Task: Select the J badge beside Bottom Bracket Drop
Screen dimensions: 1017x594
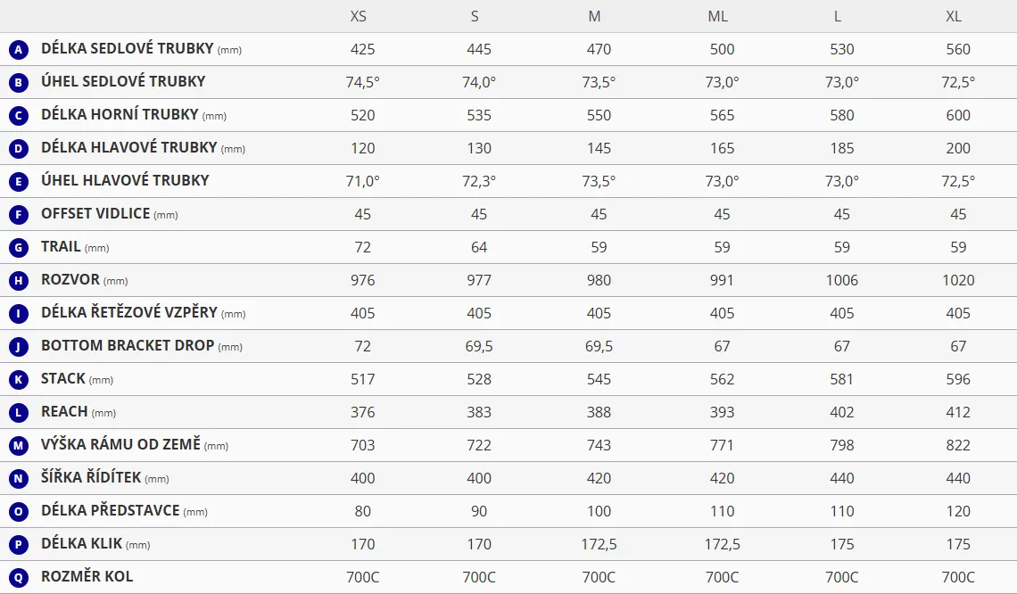Action: pos(18,346)
